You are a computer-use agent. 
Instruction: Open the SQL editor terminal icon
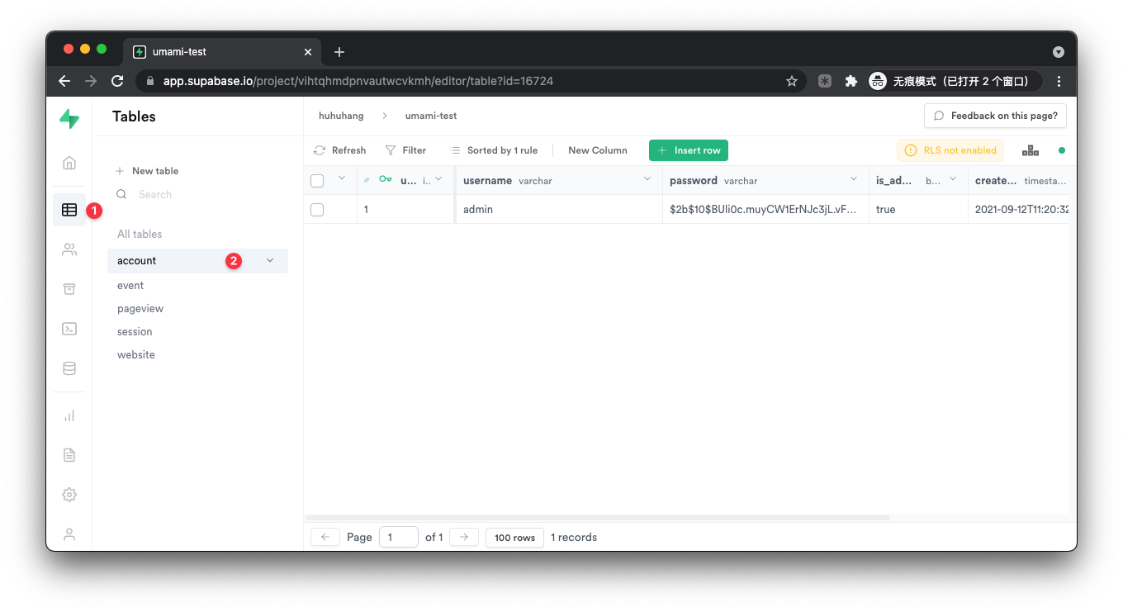[x=69, y=329]
